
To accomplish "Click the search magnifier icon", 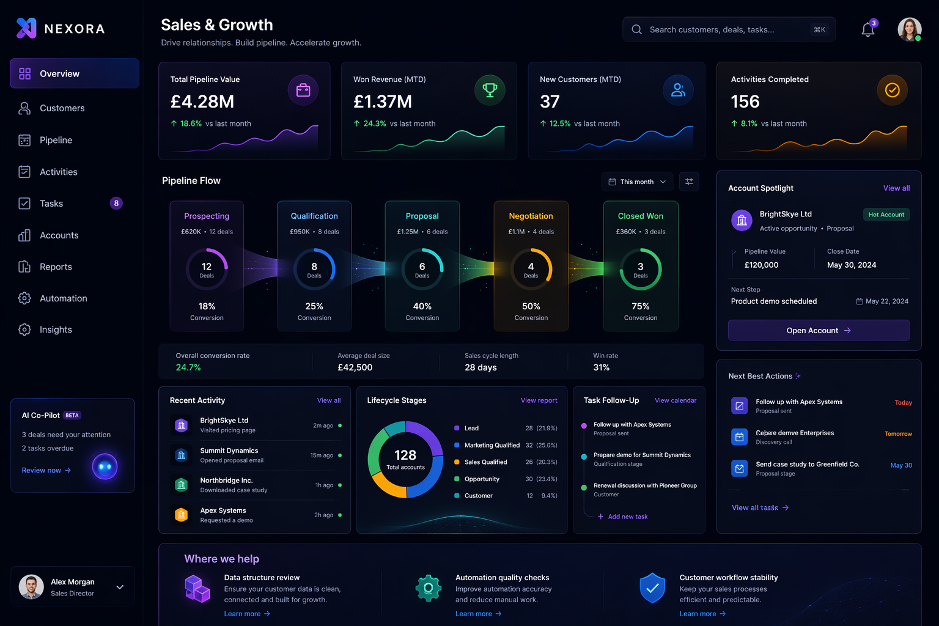I will 636,29.
